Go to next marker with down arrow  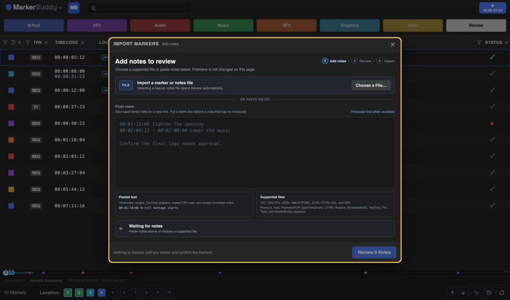tap(463, 292)
